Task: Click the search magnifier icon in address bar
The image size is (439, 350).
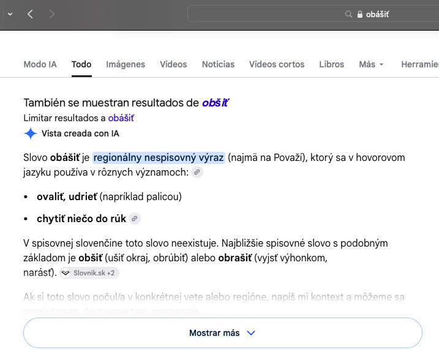Action: pyautogui.click(x=348, y=14)
